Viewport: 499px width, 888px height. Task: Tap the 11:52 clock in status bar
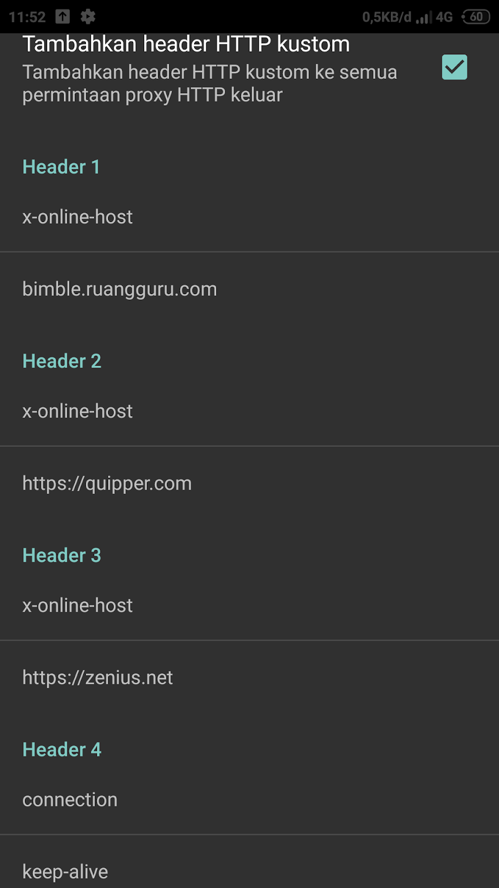[27, 17]
